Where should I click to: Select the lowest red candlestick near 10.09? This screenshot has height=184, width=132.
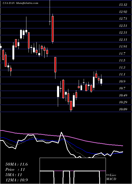(71, 105)
